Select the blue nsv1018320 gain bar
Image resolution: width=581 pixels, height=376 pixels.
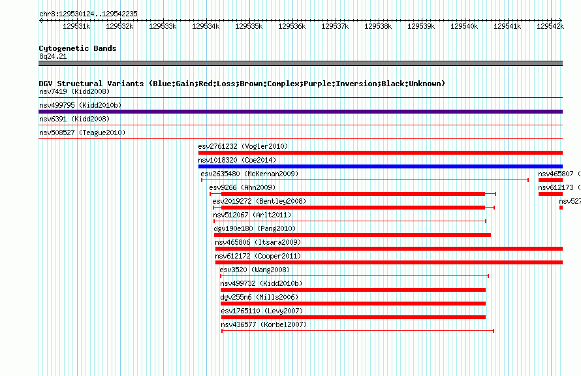tap(381, 166)
